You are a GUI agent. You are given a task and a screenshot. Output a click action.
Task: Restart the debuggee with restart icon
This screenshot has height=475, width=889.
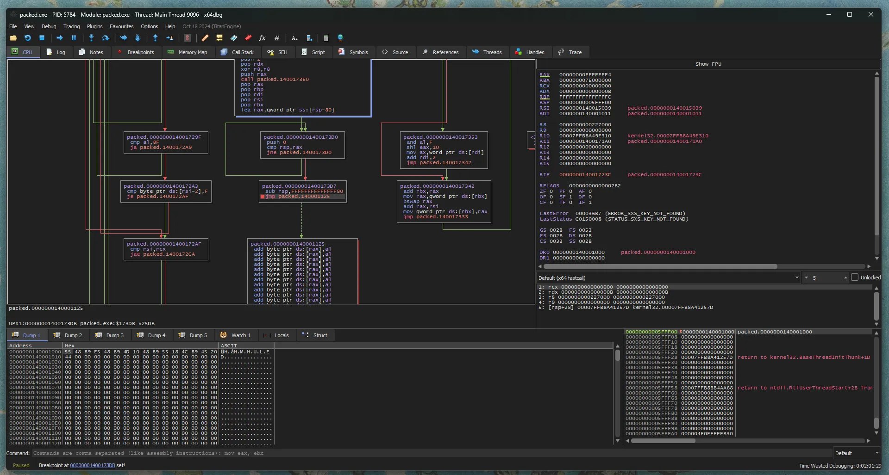[x=28, y=38]
